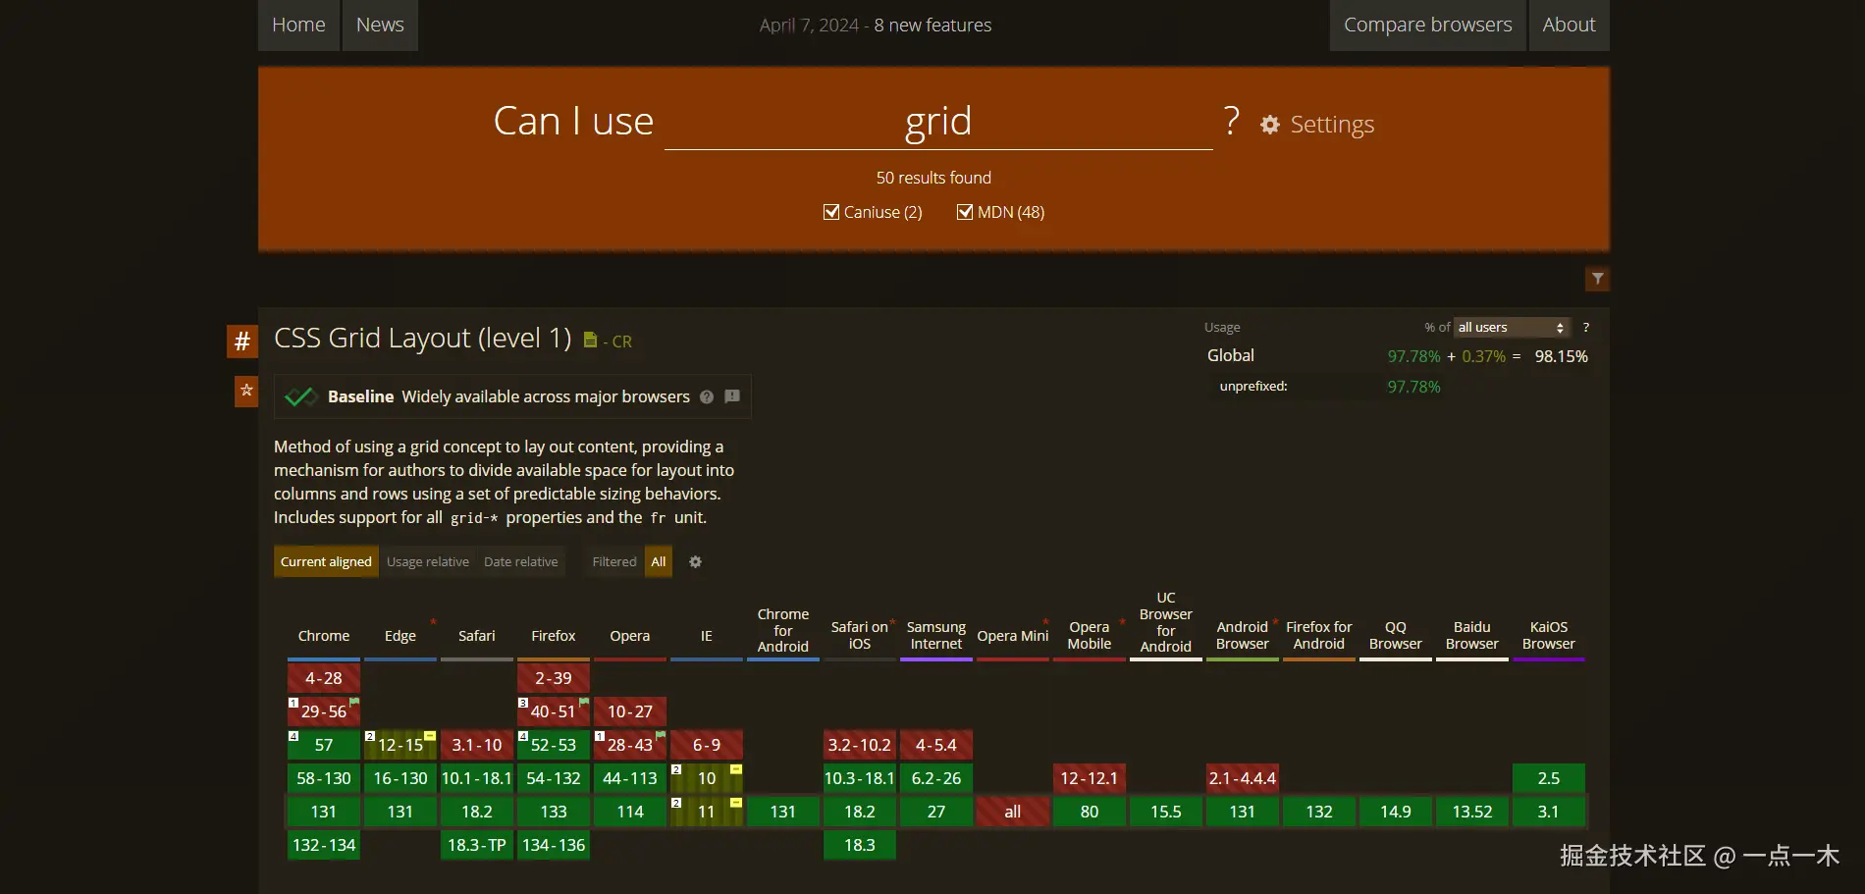Click the Baseline green checkmark icon
Screen dimensions: 1865x894
click(x=300, y=396)
